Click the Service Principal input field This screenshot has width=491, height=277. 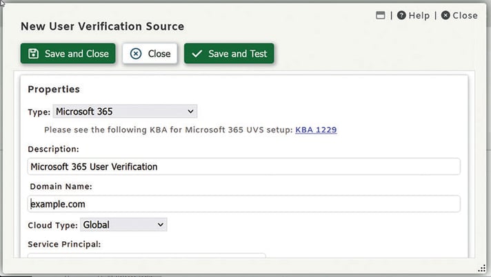147,256
